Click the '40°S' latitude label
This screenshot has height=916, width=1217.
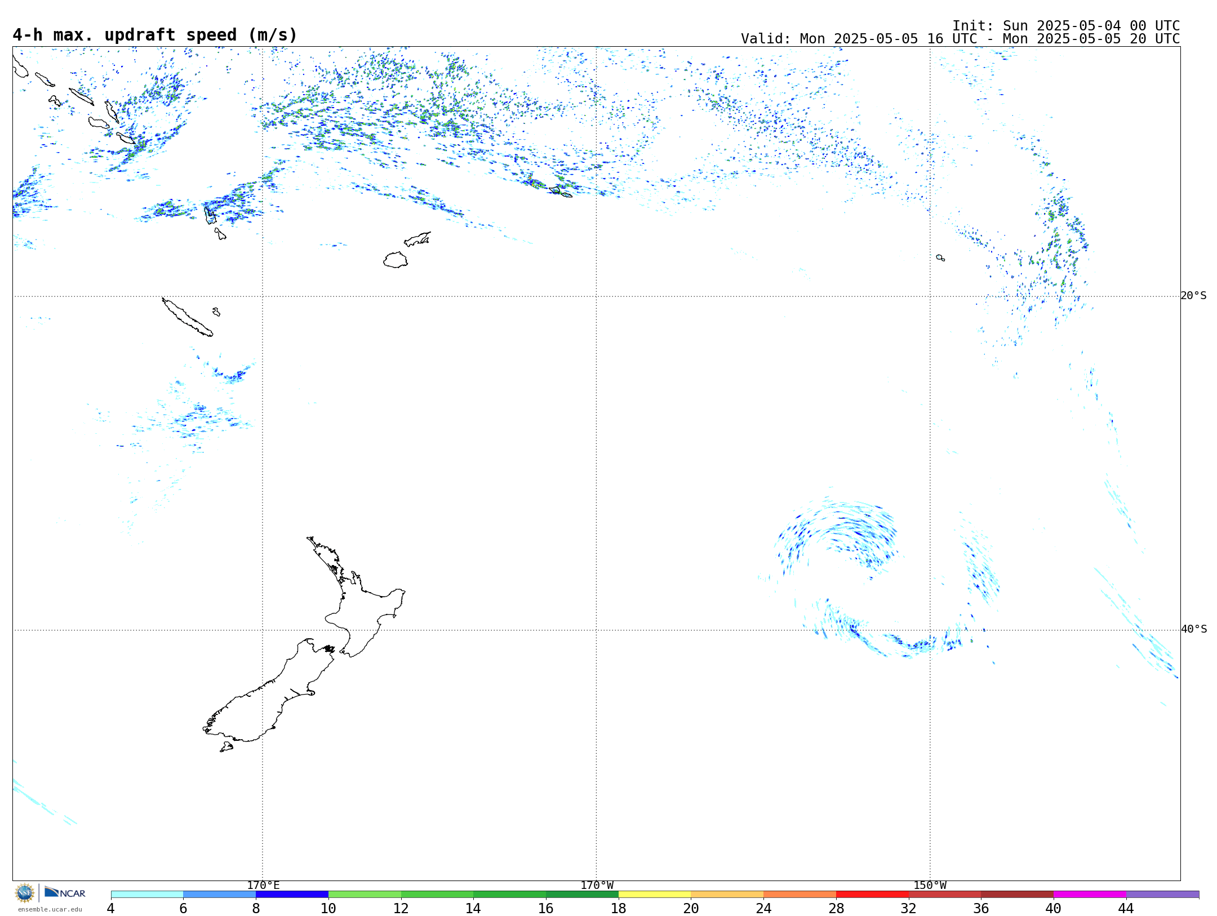(x=1193, y=629)
